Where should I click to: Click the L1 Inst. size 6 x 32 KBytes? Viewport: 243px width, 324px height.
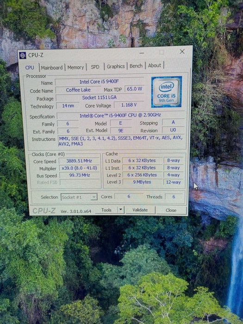(x=142, y=168)
